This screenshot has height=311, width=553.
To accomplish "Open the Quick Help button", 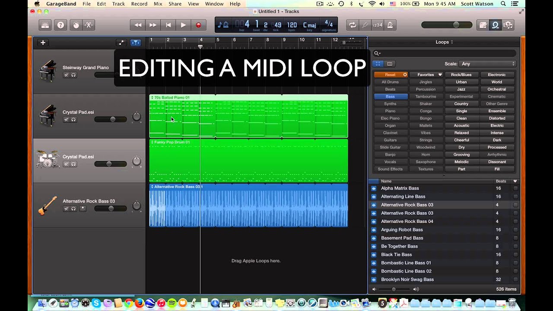I will point(60,25).
